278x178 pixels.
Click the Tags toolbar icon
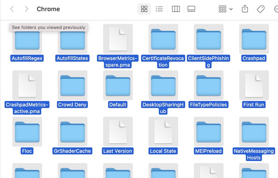[x=261, y=9]
